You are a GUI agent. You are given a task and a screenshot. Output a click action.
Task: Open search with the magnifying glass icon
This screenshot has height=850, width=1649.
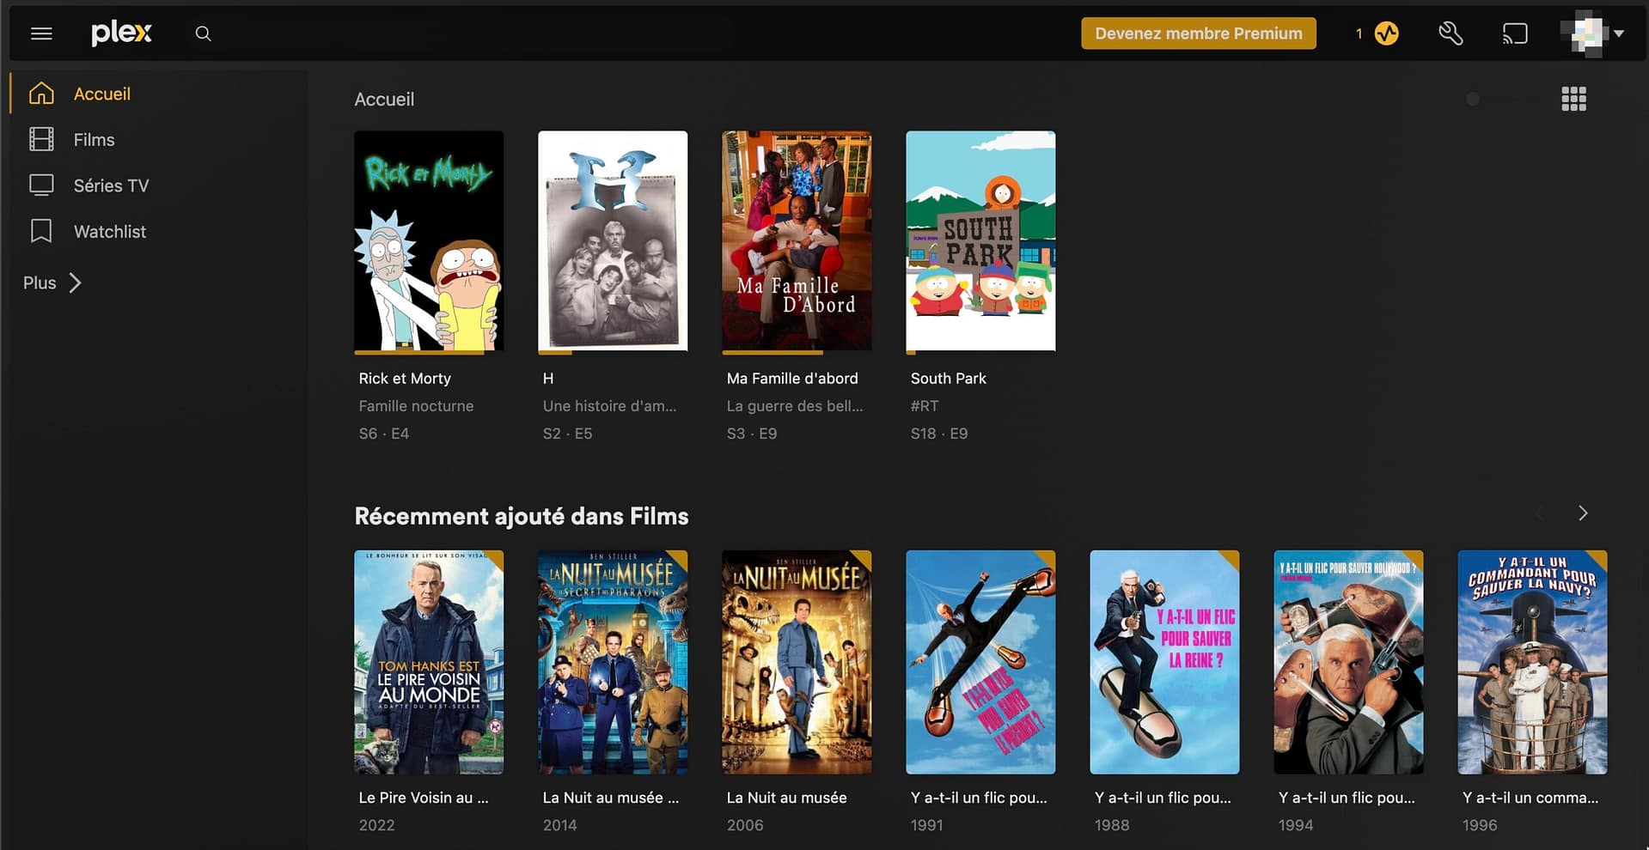point(203,33)
